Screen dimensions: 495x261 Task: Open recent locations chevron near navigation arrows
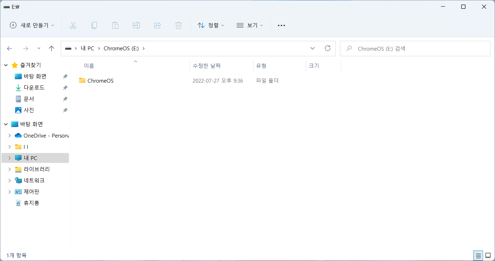39,49
